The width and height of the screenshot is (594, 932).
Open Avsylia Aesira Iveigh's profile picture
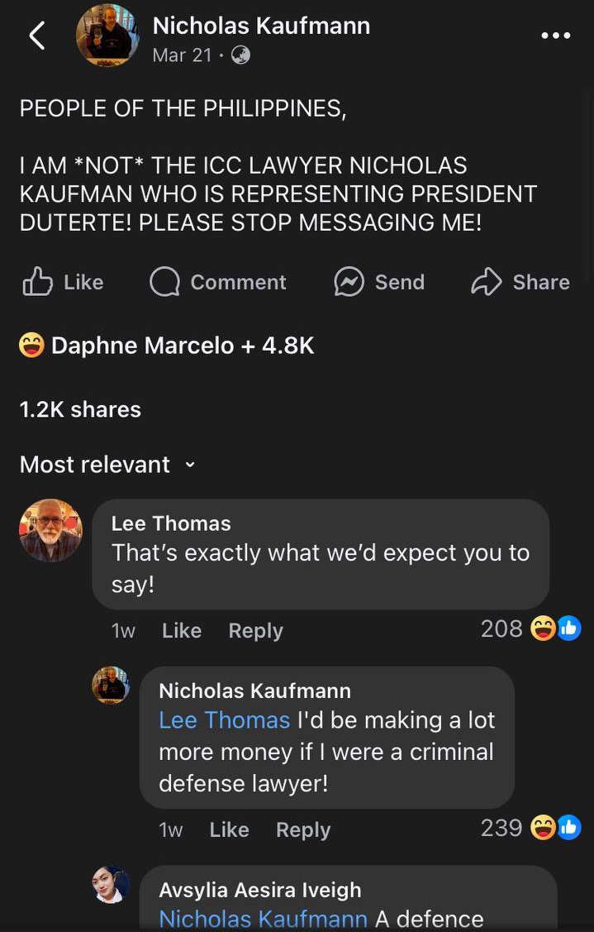coord(110,885)
